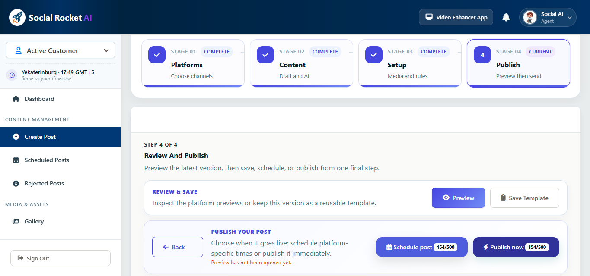This screenshot has height=276, width=590.
Task: Open the Dashboard page
Action: click(61, 99)
